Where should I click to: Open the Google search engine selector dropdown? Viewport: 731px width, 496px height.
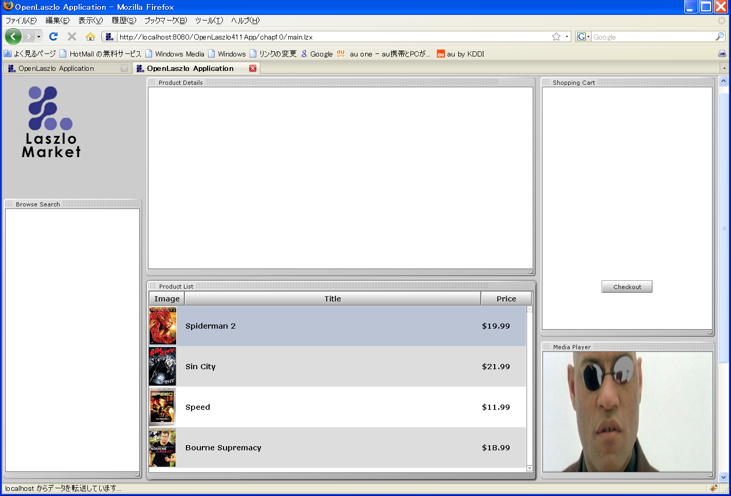[584, 36]
